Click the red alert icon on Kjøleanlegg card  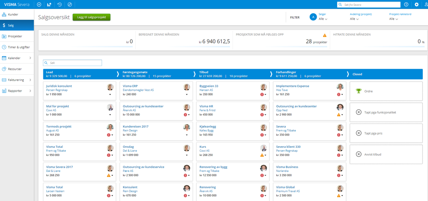click(262, 135)
